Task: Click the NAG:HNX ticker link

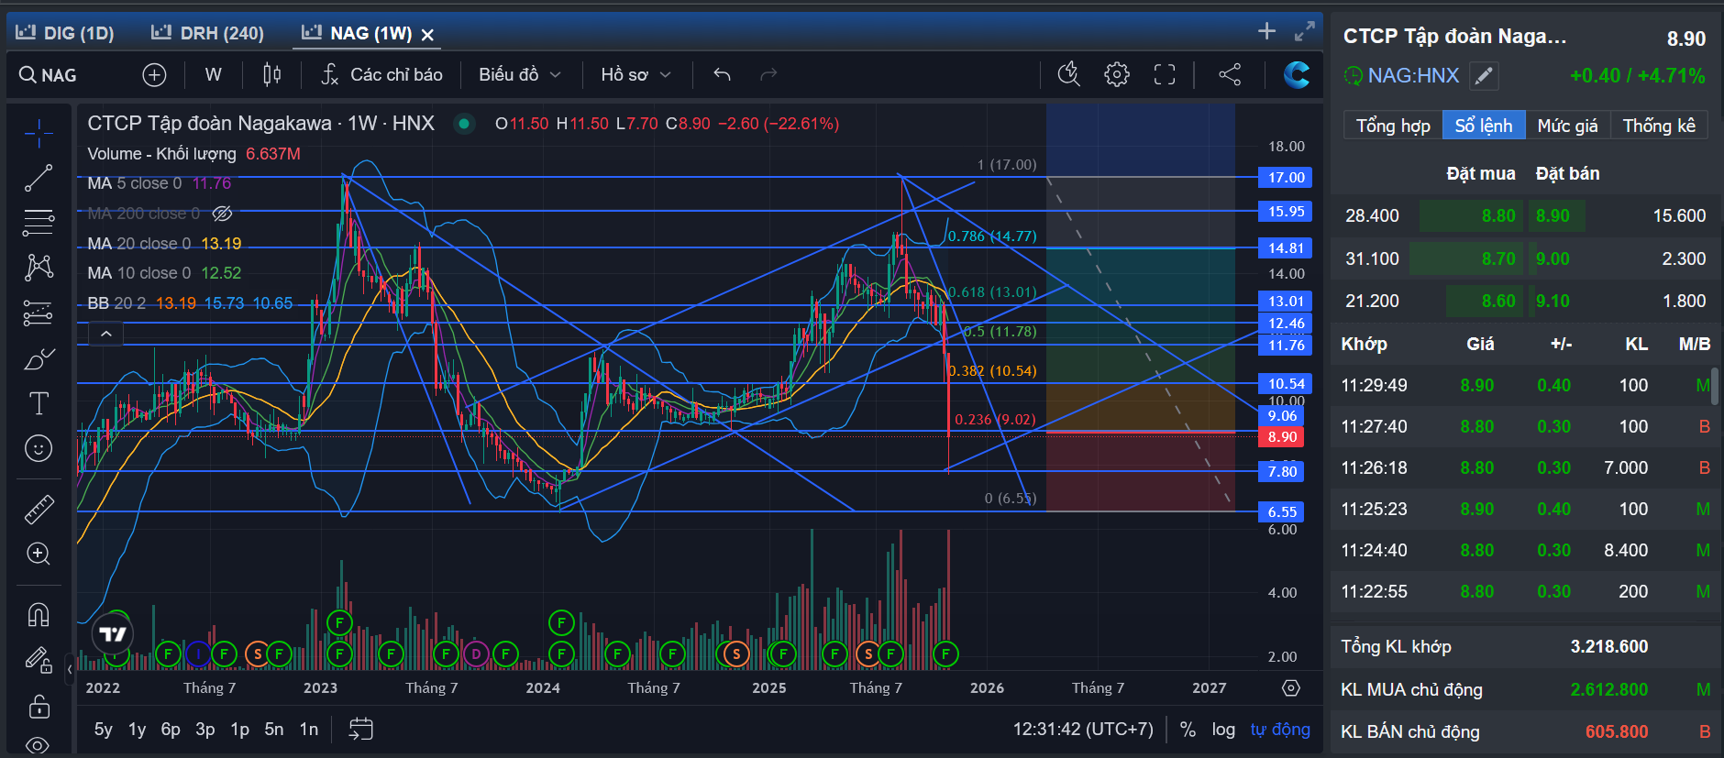Action: tap(1413, 76)
